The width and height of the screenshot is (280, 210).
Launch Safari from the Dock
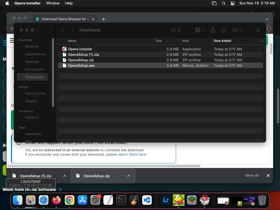tap(43, 200)
